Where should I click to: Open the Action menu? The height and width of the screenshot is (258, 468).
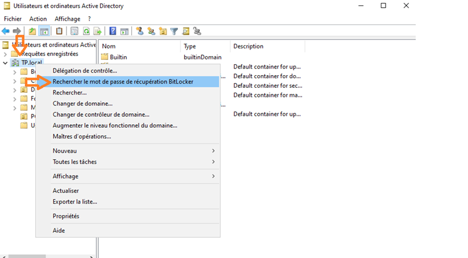pos(38,19)
